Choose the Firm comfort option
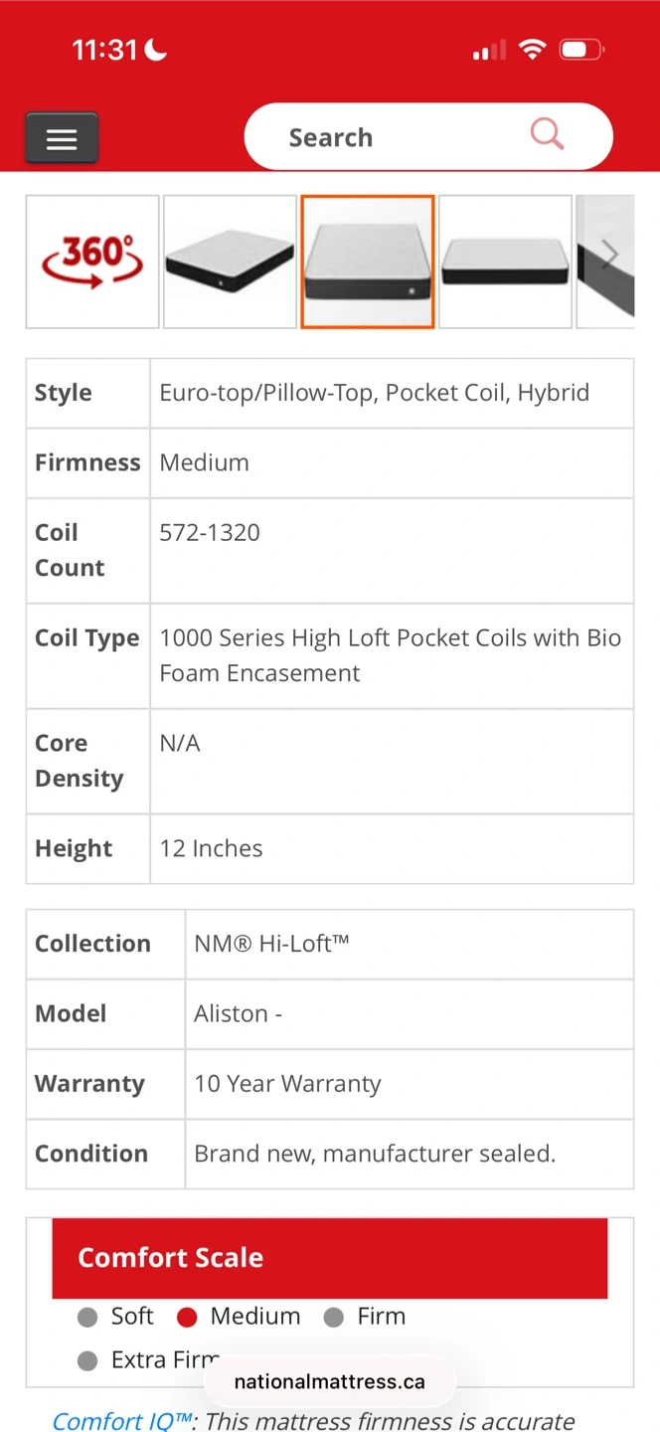660x1432 pixels. (x=365, y=1317)
